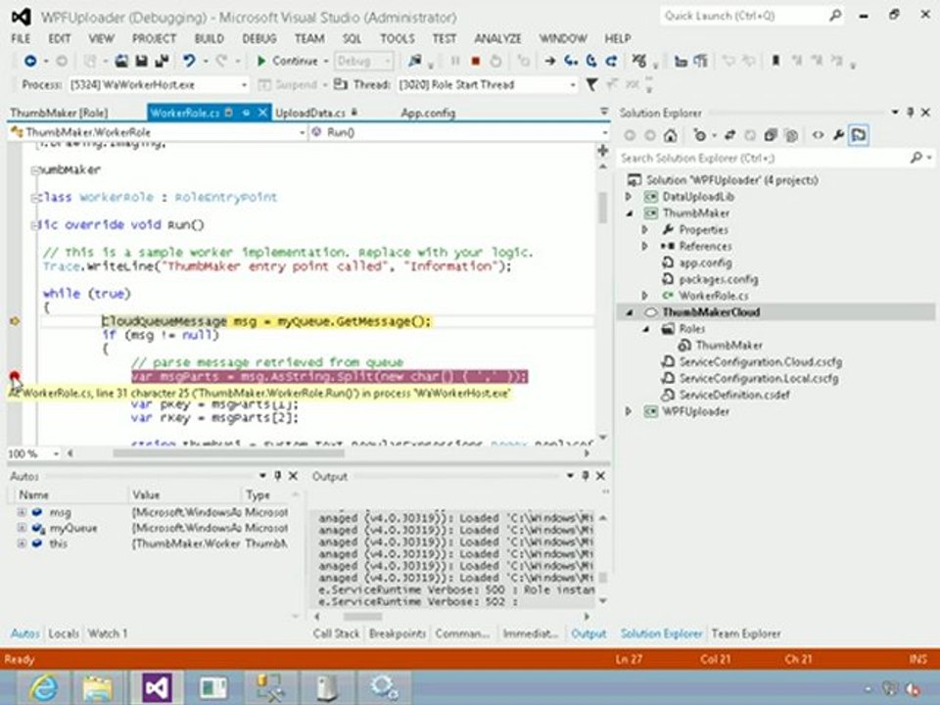Click the Save All icon
Viewport: 940px width, 705px height.
[162, 61]
